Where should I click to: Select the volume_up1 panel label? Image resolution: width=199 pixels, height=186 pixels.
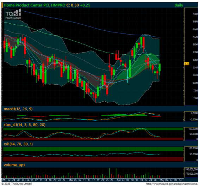point(14,165)
